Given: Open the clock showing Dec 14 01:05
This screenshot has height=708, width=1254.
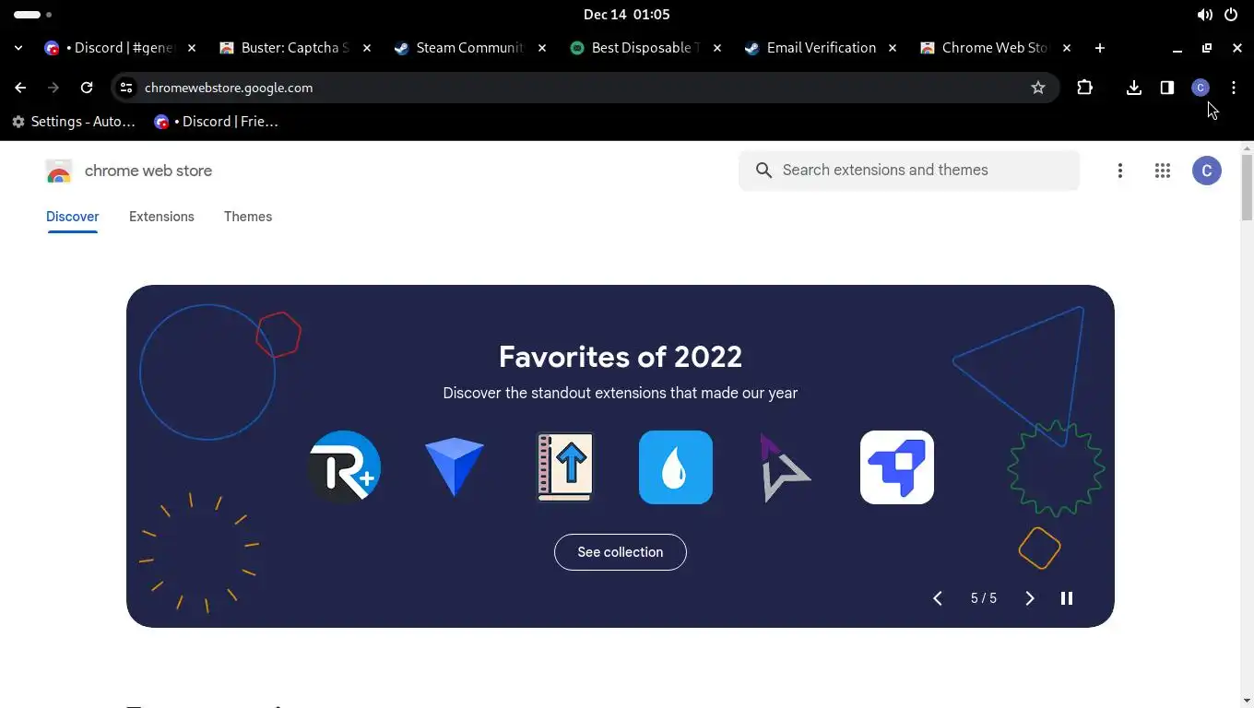Looking at the screenshot, I should tap(627, 15).
